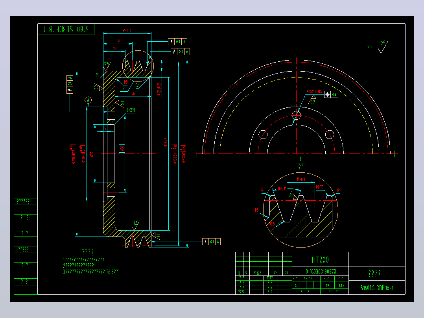The image size is (424, 318).
Task: Select the φ239h11 diameter dimension
Action: click(x=184, y=154)
